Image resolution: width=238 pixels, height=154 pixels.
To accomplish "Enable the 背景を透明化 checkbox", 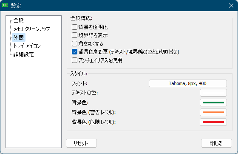I will point(74,27).
